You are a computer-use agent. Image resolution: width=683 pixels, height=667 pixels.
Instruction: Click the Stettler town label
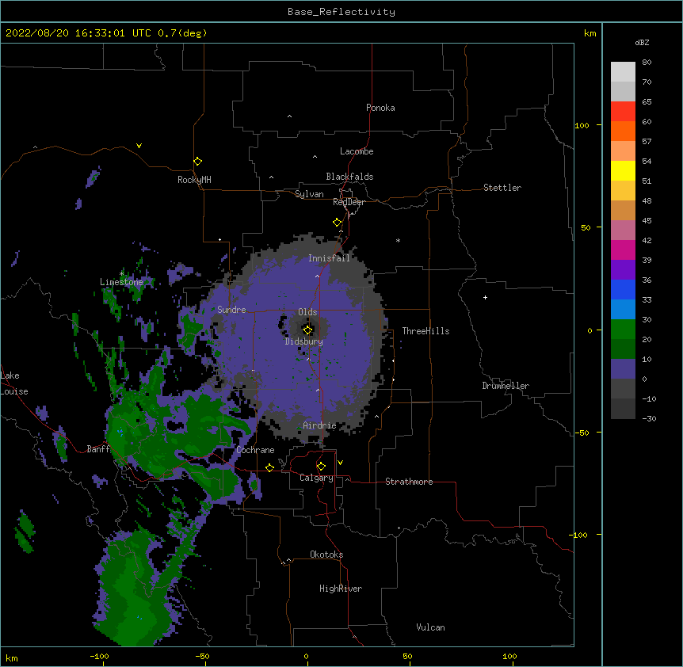[502, 188]
